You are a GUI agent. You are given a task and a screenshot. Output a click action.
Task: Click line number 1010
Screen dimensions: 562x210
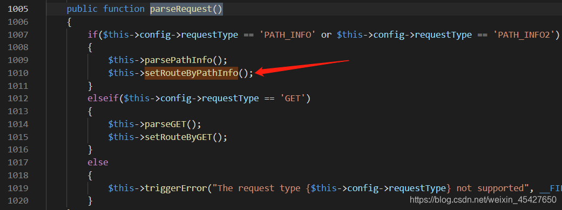[x=18, y=73]
